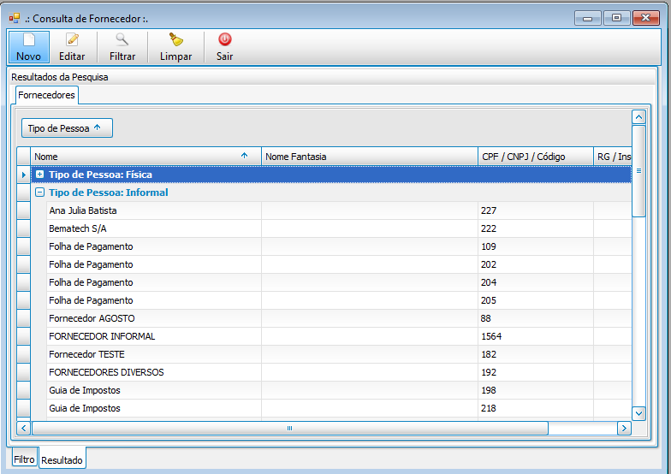The image size is (671, 474).
Task: Select the Ana Julia Batista row
Action: tap(339, 210)
